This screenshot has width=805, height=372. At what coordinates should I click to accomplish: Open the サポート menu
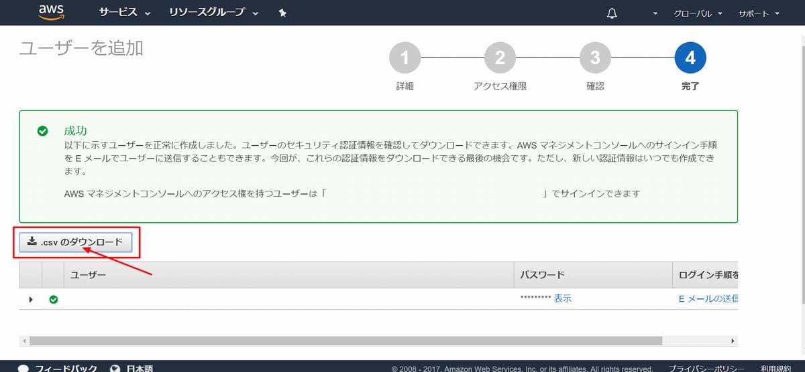759,13
